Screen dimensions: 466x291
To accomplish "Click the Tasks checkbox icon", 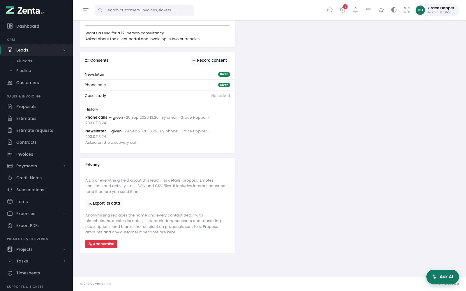I will coord(10,261).
